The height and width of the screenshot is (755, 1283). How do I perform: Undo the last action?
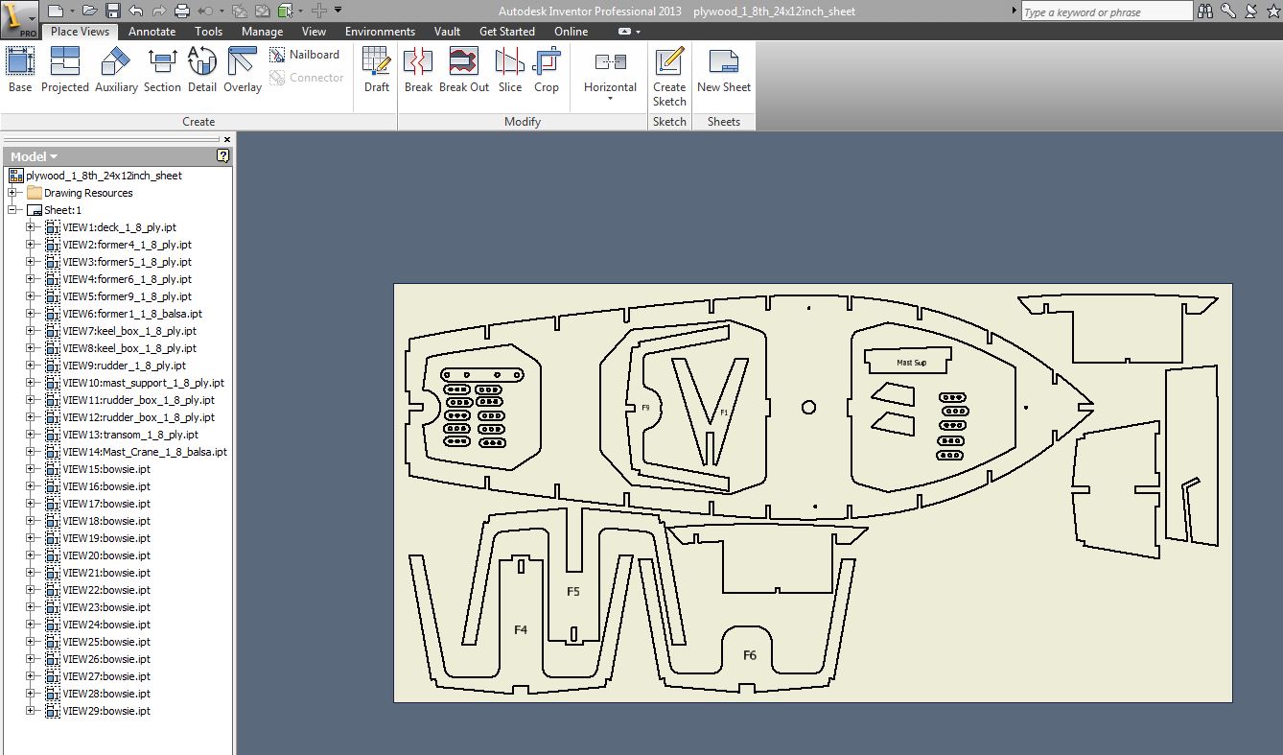[135, 11]
